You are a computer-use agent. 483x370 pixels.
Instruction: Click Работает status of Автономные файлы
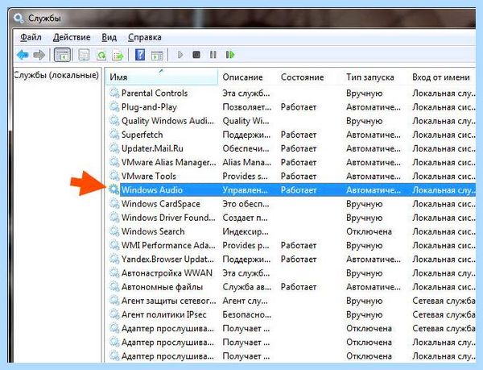(299, 287)
